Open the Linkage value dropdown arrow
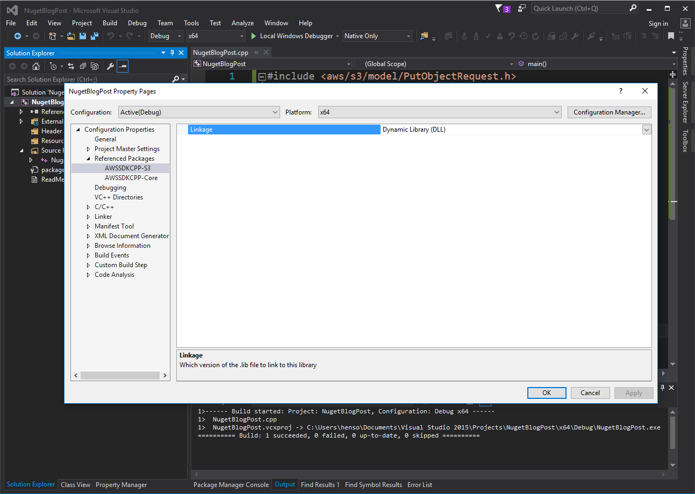The height and width of the screenshot is (494, 695). tap(647, 130)
